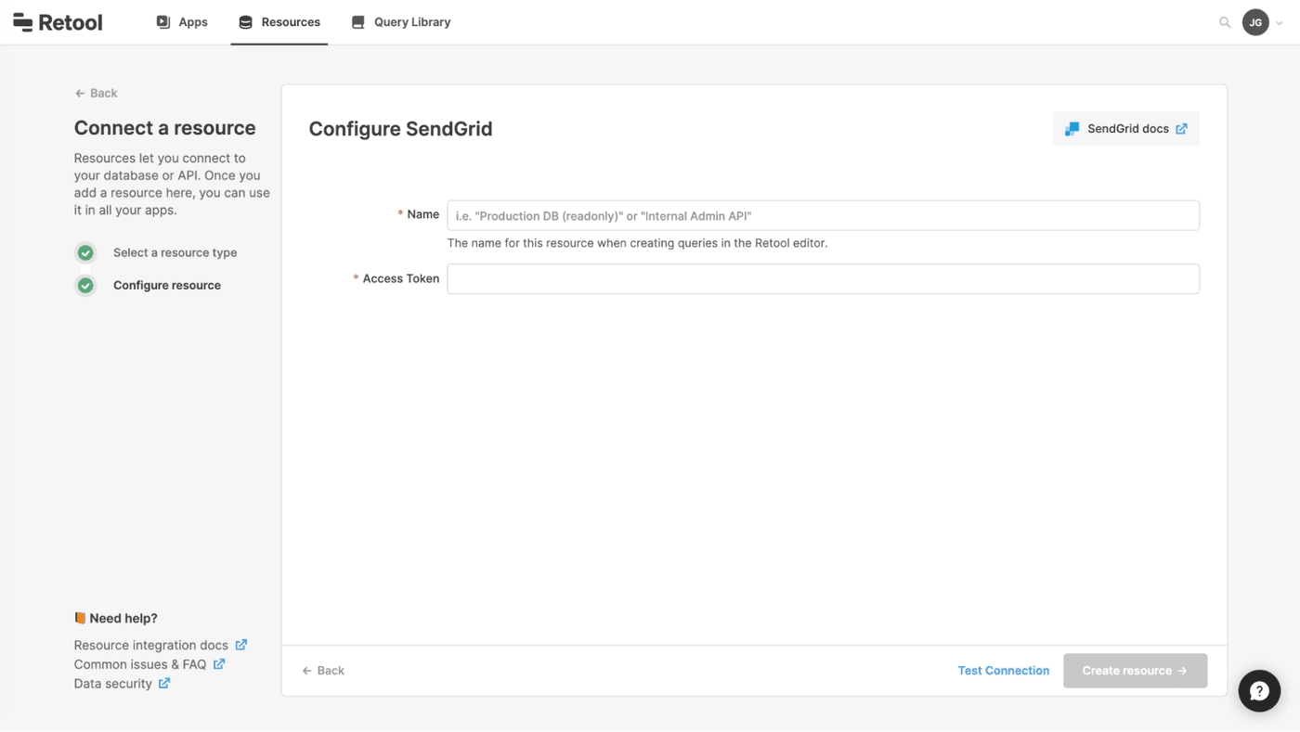Click the green check beside Select a resource type

click(x=85, y=252)
